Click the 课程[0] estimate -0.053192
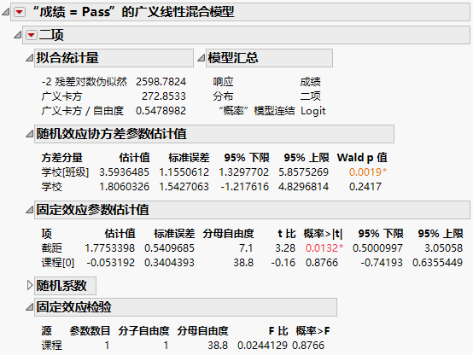473x355 pixels. [x=111, y=263]
